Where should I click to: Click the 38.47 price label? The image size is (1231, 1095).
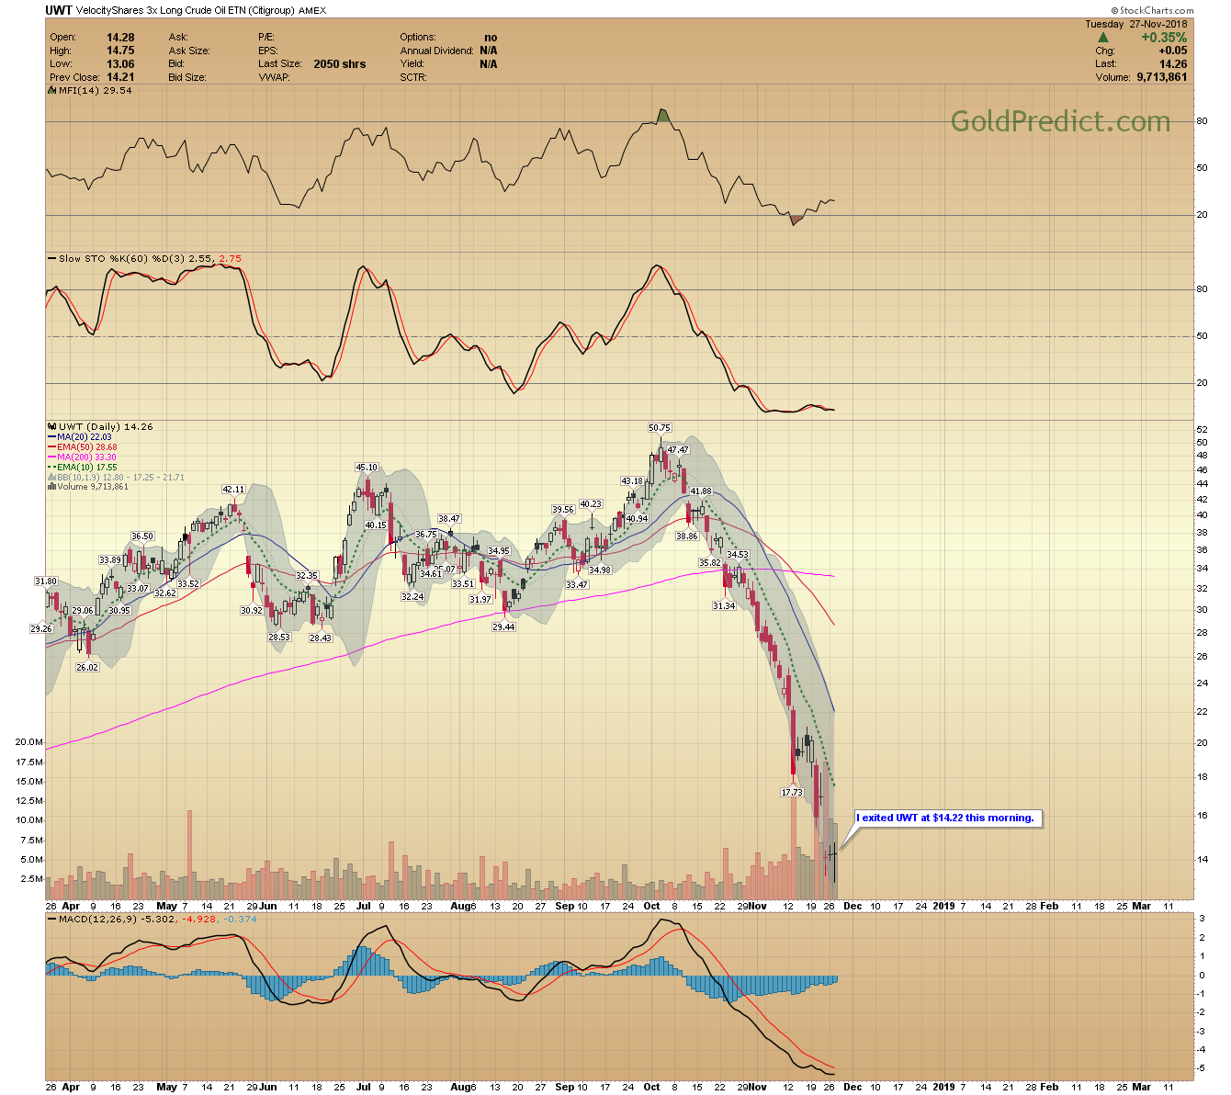pyautogui.click(x=449, y=519)
